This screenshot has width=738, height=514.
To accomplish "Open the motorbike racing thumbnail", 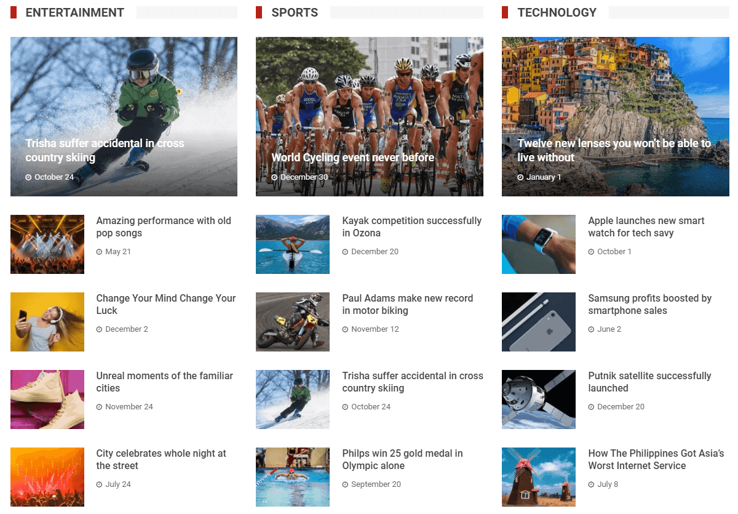I will click(x=293, y=322).
